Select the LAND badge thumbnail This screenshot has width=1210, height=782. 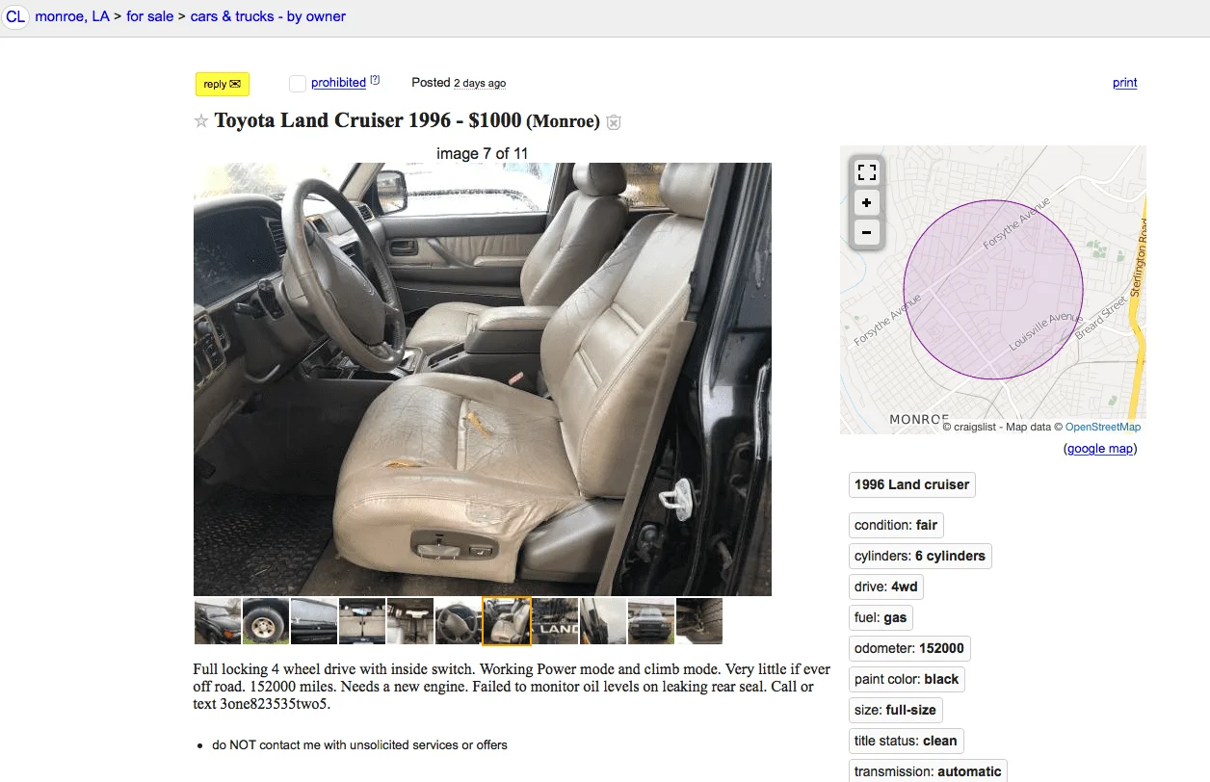click(555, 621)
